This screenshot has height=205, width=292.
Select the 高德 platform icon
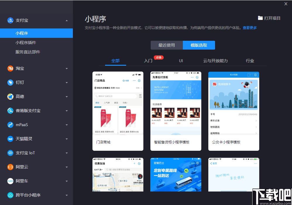click(10, 96)
